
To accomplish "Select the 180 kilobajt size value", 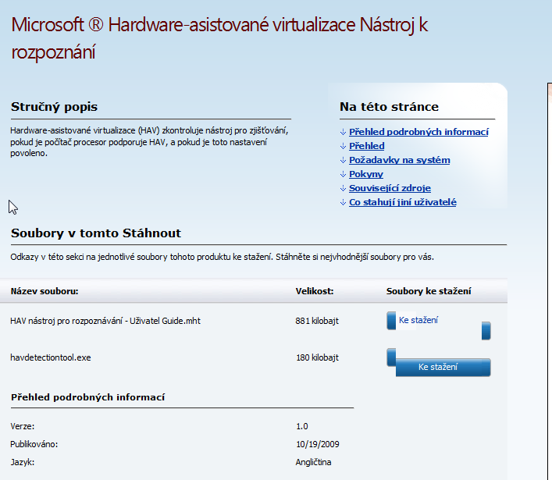I will click(x=317, y=357).
